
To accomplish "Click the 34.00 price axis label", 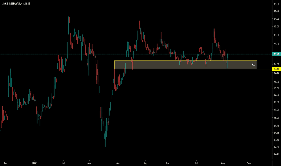I will [x=276, y=19].
